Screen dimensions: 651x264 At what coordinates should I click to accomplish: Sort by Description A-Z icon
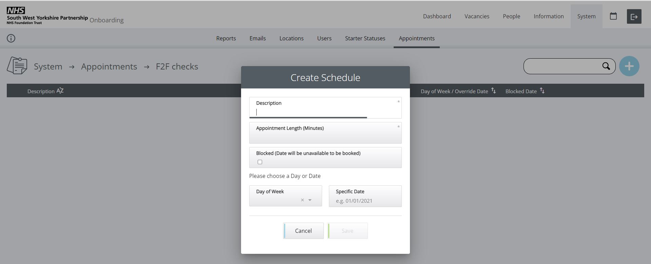coord(60,91)
